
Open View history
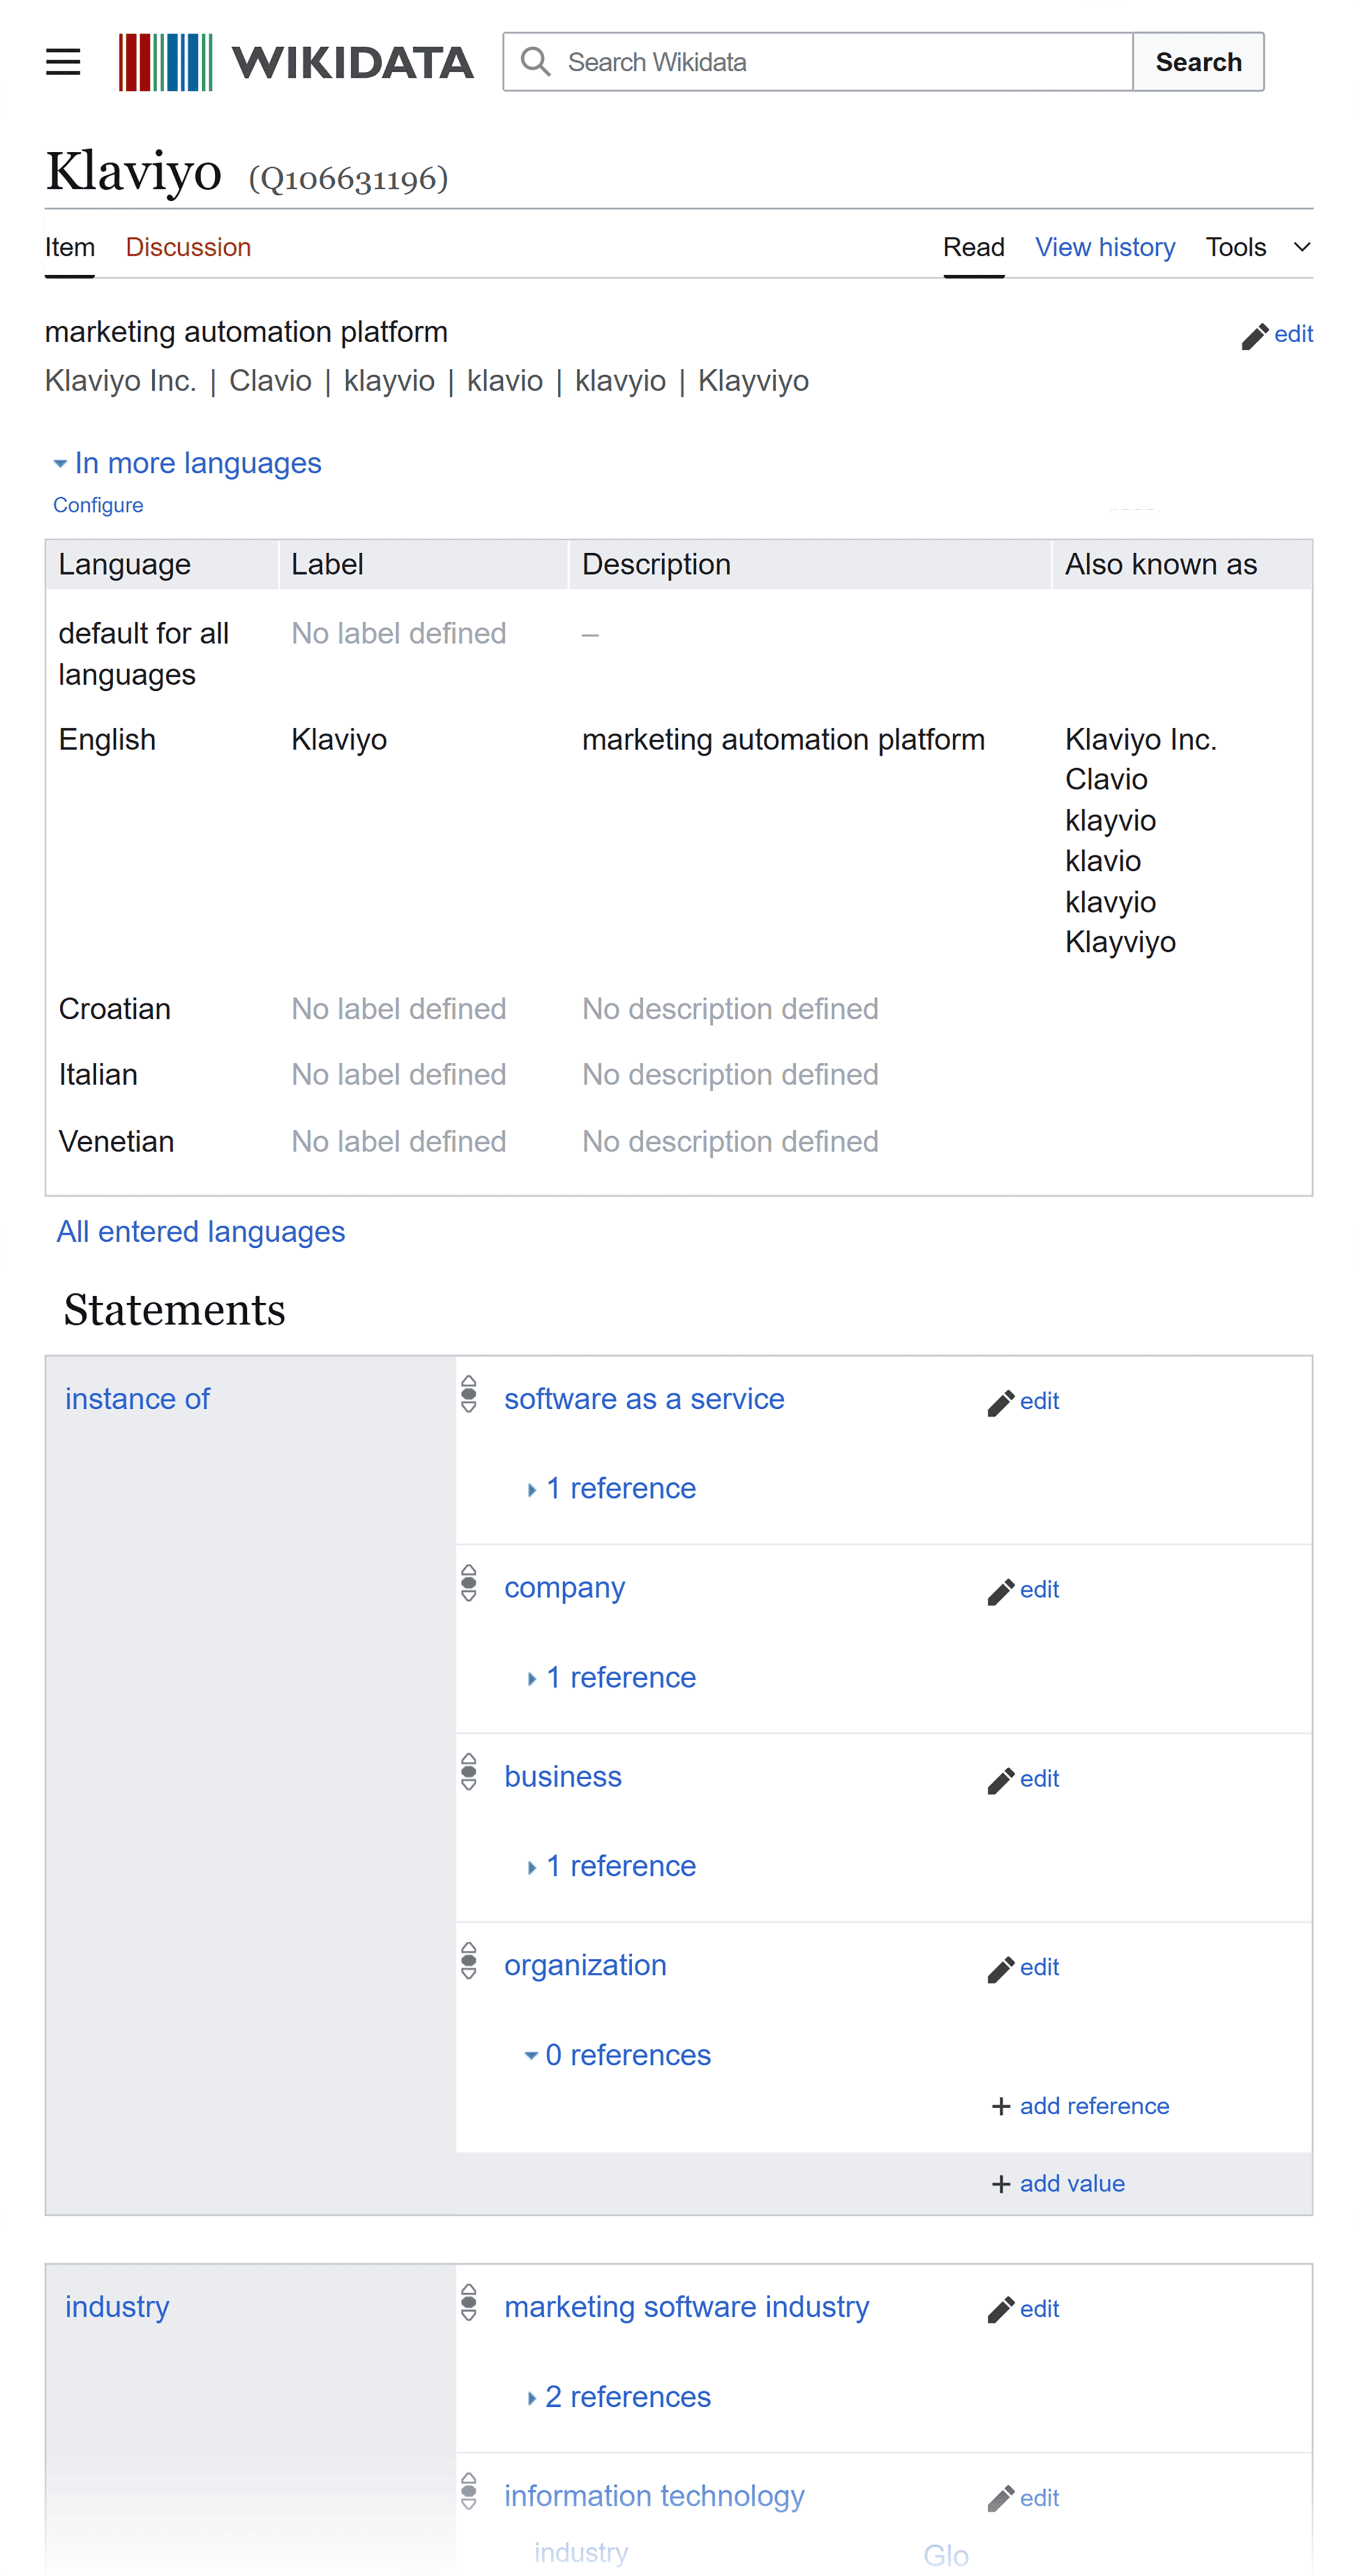(1105, 247)
